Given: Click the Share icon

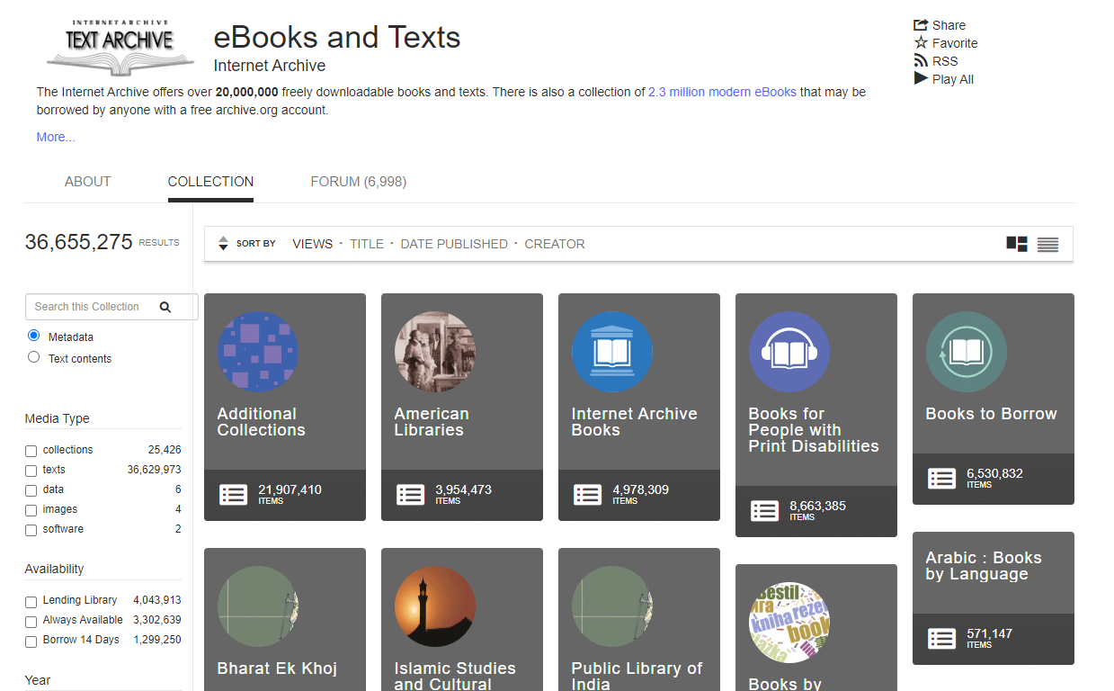Looking at the screenshot, I should [x=919, y=24].
